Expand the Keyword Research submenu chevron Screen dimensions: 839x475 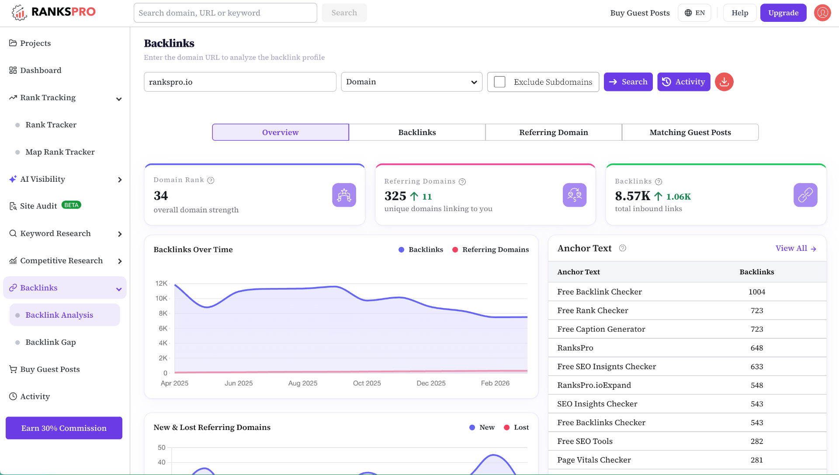pos(120,234)
